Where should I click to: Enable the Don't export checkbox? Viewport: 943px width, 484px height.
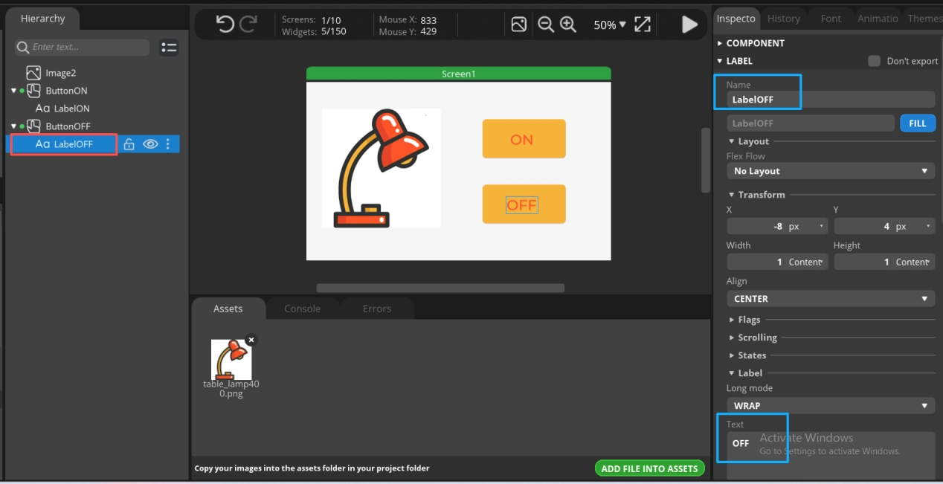pos(875,61)
